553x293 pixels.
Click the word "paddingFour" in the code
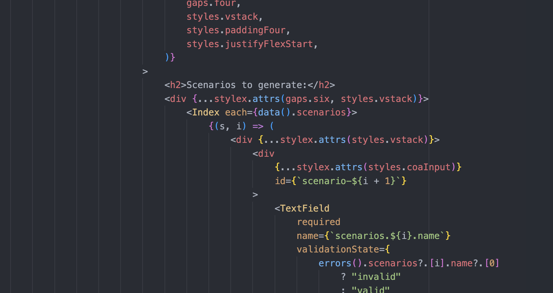click(255, 30)
